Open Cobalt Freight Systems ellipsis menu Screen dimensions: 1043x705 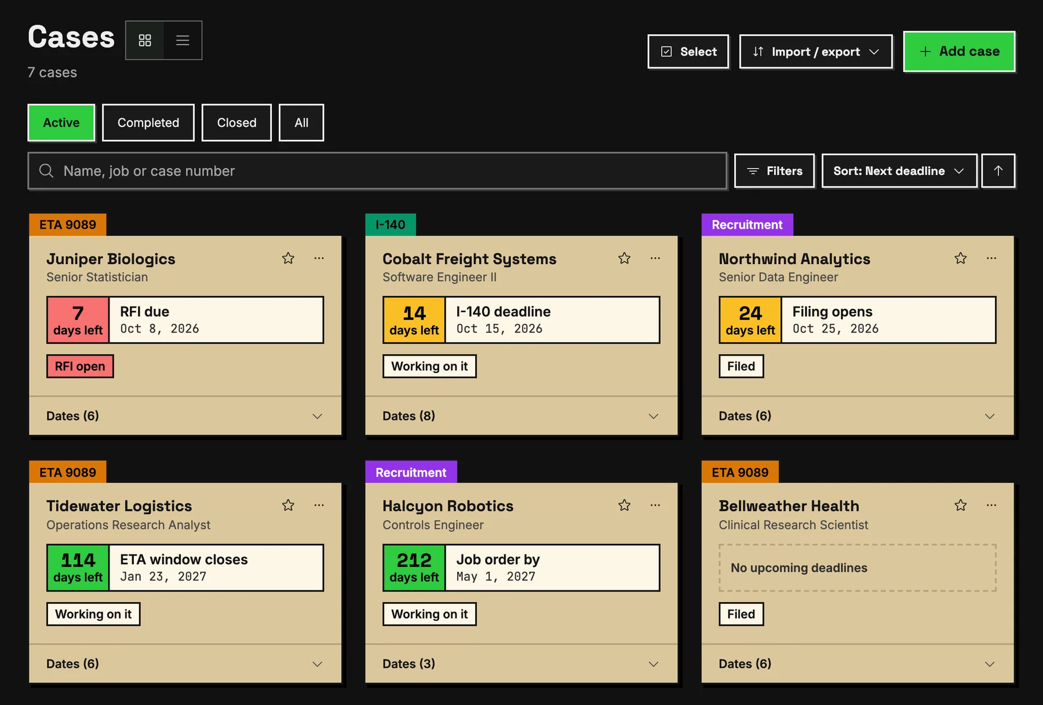[655, 258]
